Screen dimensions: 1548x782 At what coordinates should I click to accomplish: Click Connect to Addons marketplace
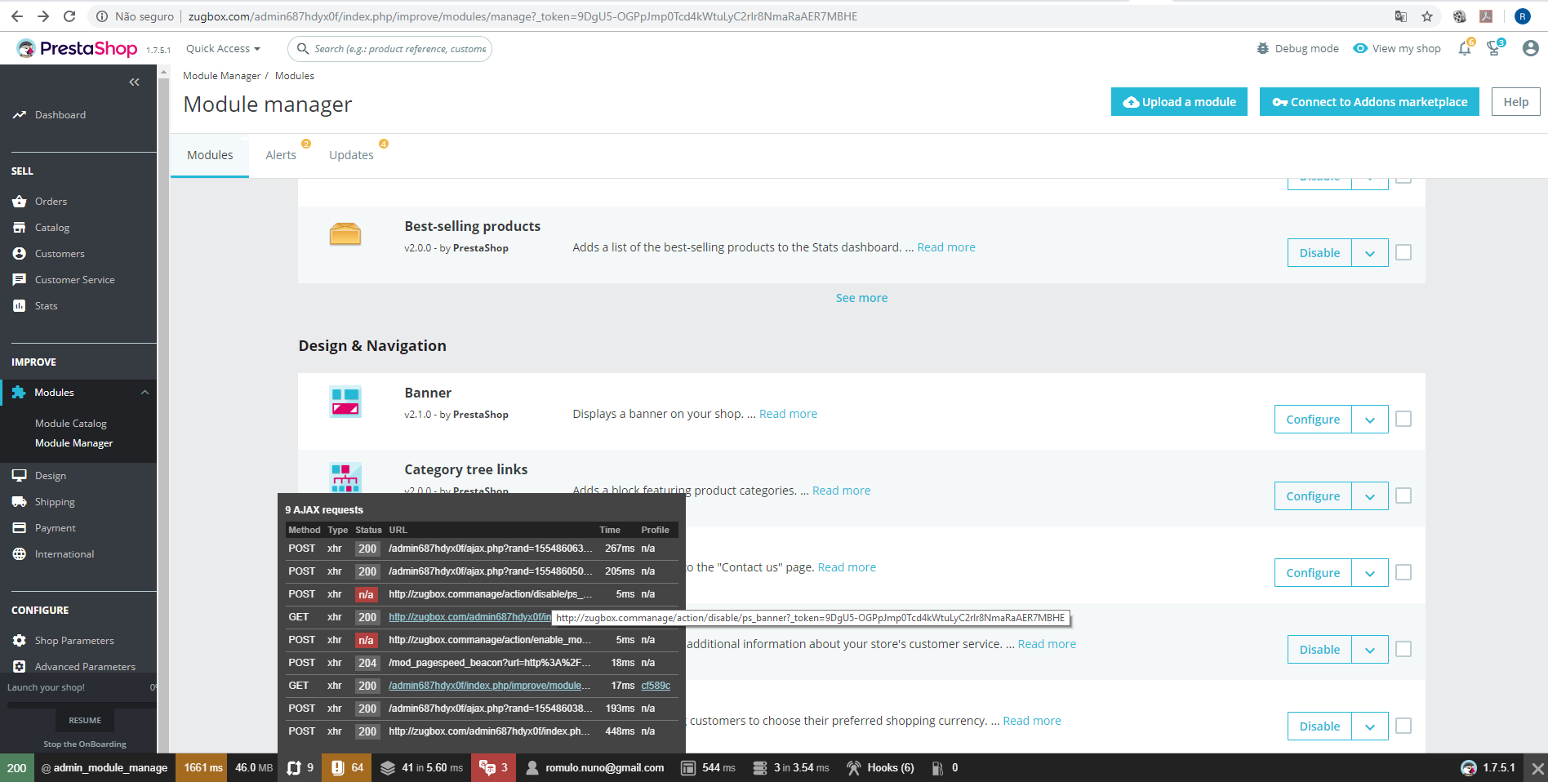(1369, 102)
